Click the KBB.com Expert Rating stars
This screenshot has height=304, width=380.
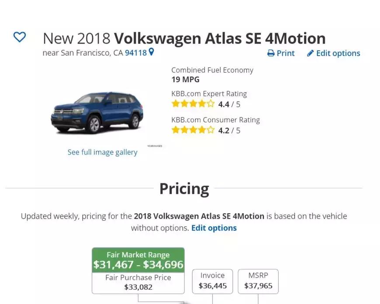193,104
